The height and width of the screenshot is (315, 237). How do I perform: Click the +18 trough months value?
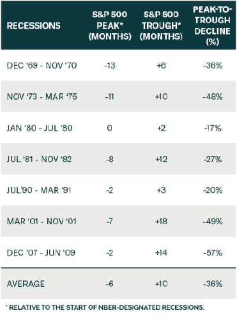[x=161, y=221]
